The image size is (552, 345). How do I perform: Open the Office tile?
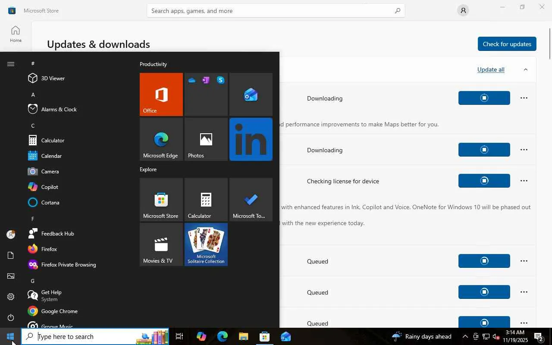[x=161, y=94]
